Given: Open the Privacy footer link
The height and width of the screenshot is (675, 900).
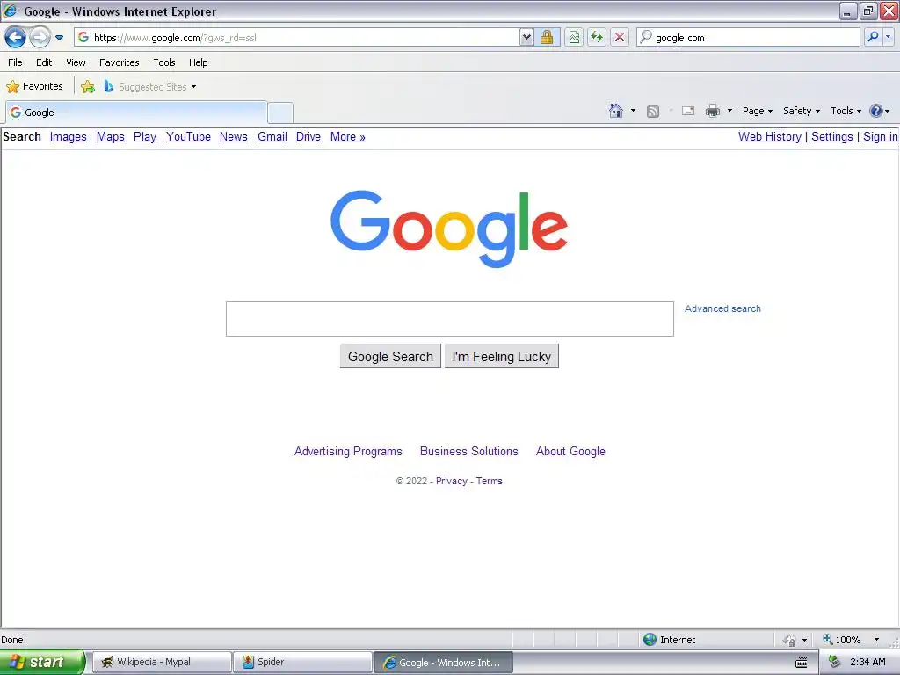Looking at the screenshot, I should pyautogui.click(x=452, y=481).
